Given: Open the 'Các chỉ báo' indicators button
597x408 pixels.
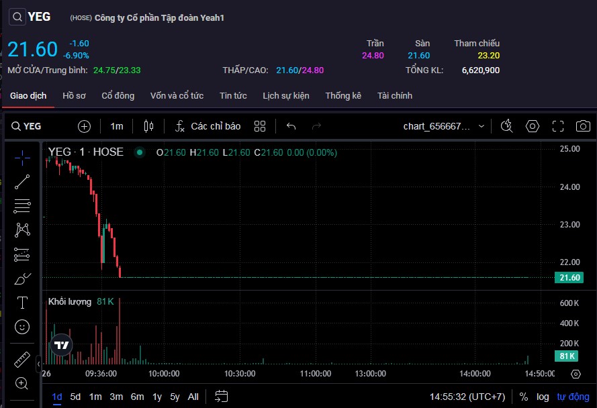Looking at the screenshot, I should [x=208, y=126].
